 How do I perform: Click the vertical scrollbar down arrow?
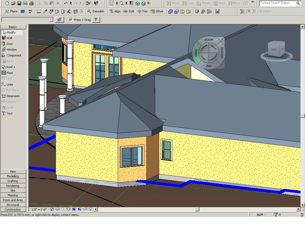point(302,205)
